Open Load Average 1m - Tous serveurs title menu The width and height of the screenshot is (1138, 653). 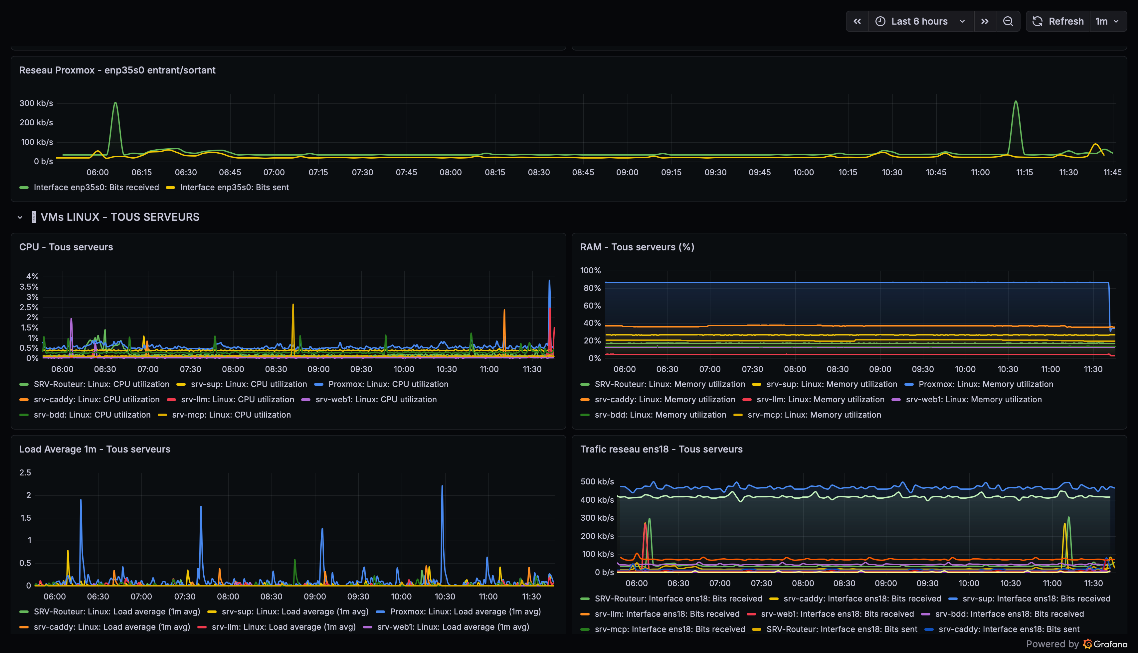(95, 450)
